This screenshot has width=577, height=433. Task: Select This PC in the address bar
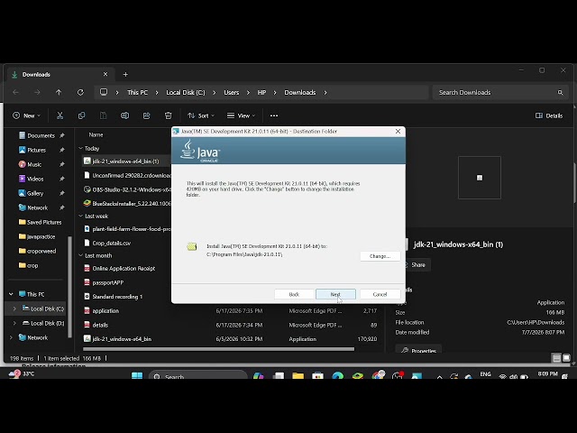coord(138,92)
